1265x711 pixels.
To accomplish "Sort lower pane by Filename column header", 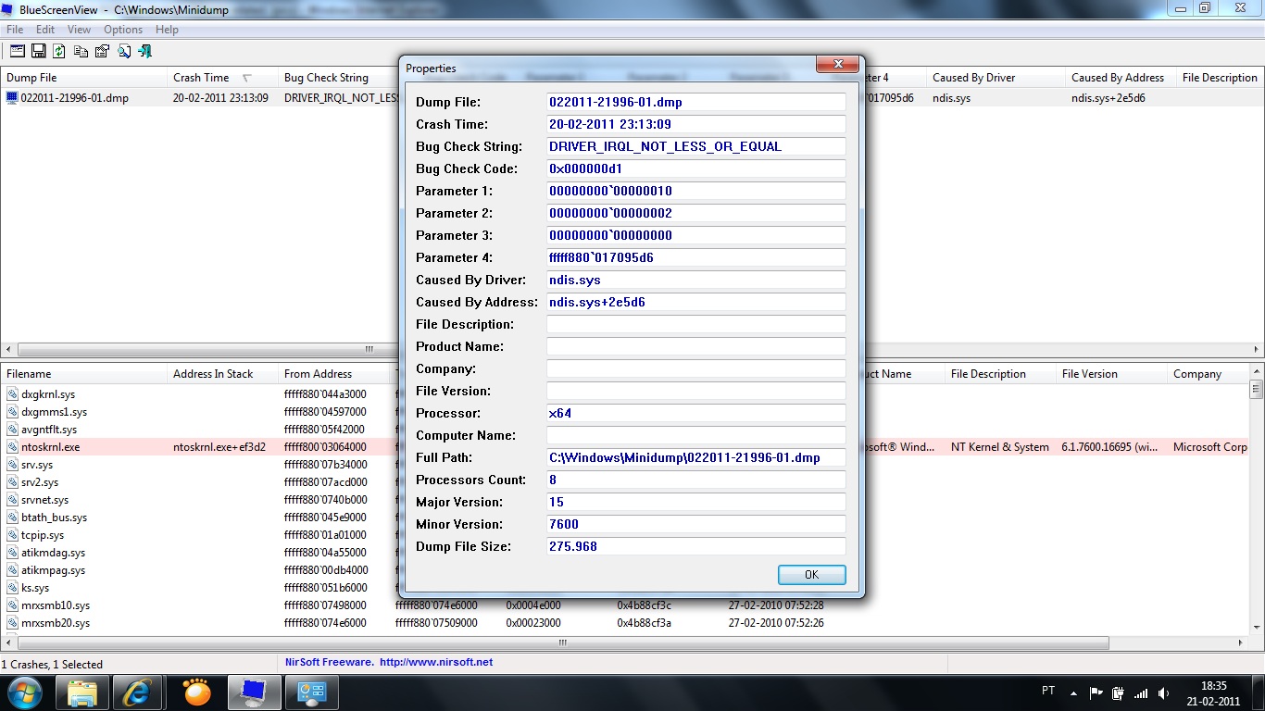I will coord(83,374).
